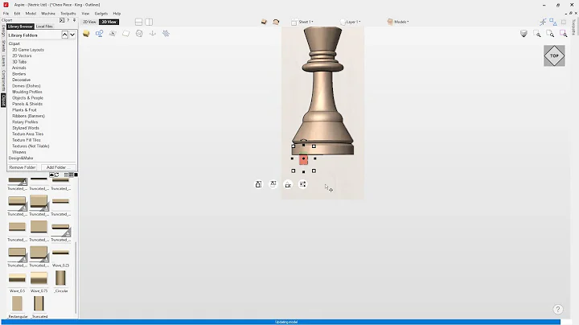Click the TOP view cube
The height and width of the screenshot is (325, 579).
pyautogui.click(x=554, y=56)
